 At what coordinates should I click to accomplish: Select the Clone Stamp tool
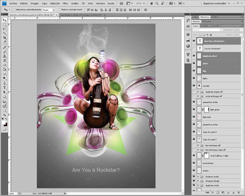(x=4, y=56)
